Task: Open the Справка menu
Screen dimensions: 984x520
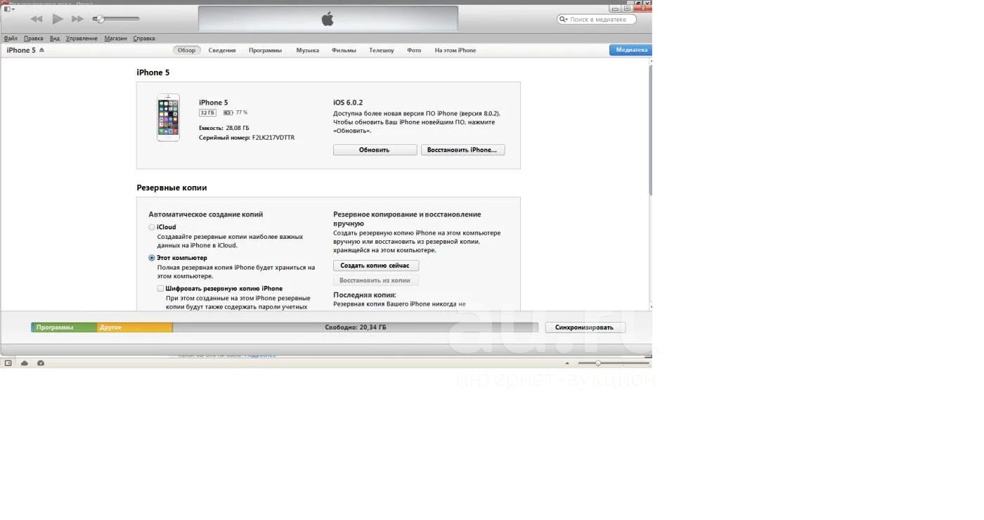Action: click(144, 39)
